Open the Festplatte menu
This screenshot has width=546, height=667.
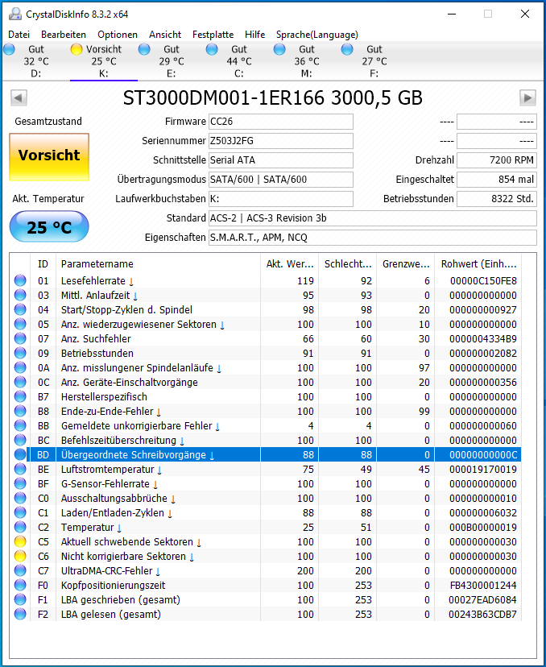point(213,35)
